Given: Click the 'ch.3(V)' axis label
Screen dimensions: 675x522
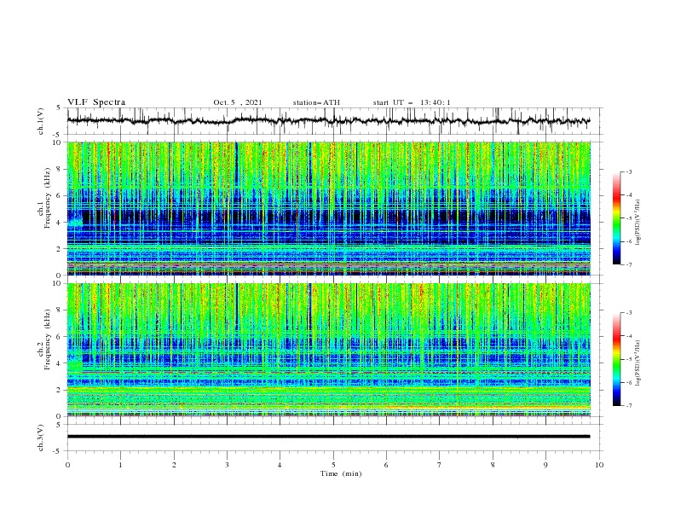Looking at the screenshot, I should tap(41, 438).
